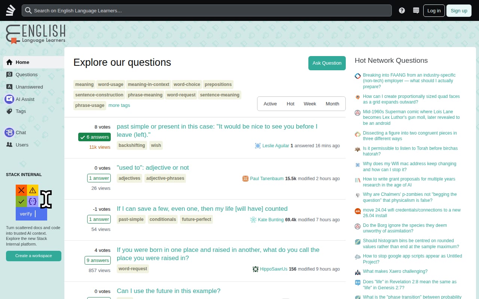Click Create a workspace button
The width and height of the screenshot is (479, 299).
34,256
